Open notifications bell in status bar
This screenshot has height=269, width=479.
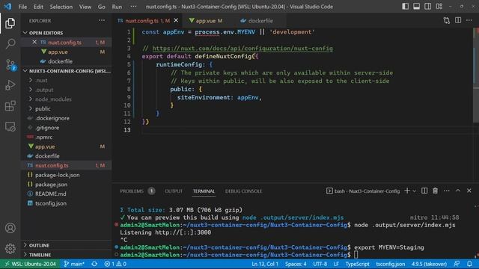469,264
